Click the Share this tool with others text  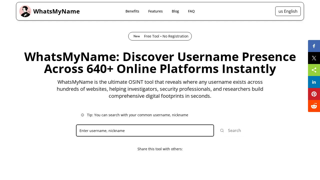[x=160, y=149]
